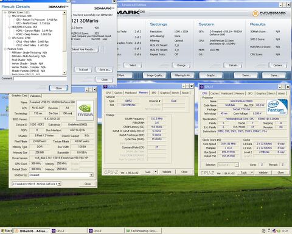This screenshot has height=234, width=292.
Task: Click the Result Details scrollbar up arrow
Action: pos(64,13)
